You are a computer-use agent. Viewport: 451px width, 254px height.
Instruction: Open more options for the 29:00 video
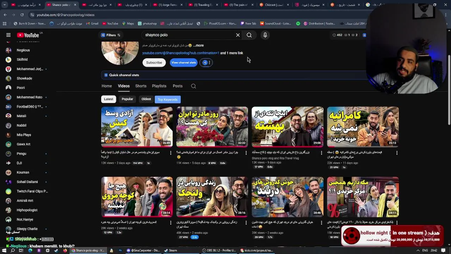pos(321,153)
